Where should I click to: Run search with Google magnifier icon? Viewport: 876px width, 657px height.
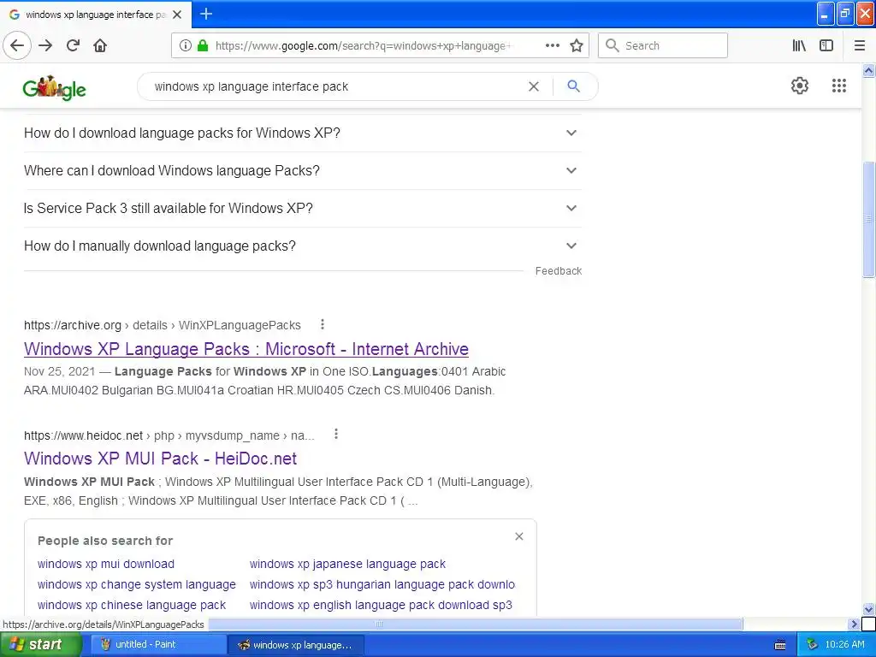573,86
